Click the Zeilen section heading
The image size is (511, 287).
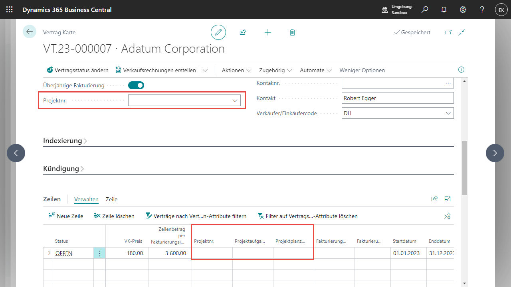coord(52,199)
